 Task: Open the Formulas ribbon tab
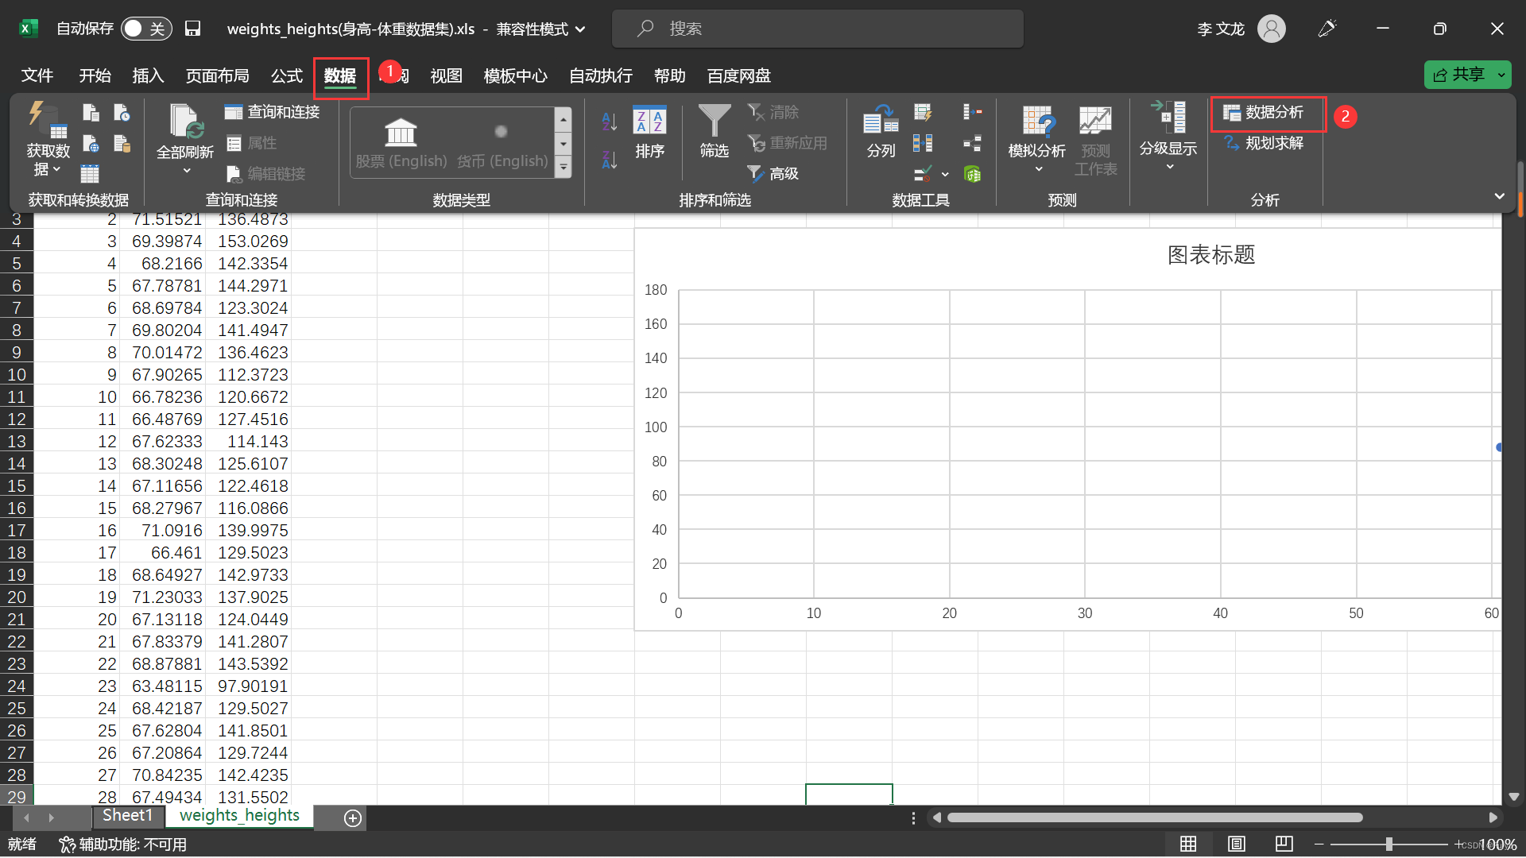click(x=286, y=75)
